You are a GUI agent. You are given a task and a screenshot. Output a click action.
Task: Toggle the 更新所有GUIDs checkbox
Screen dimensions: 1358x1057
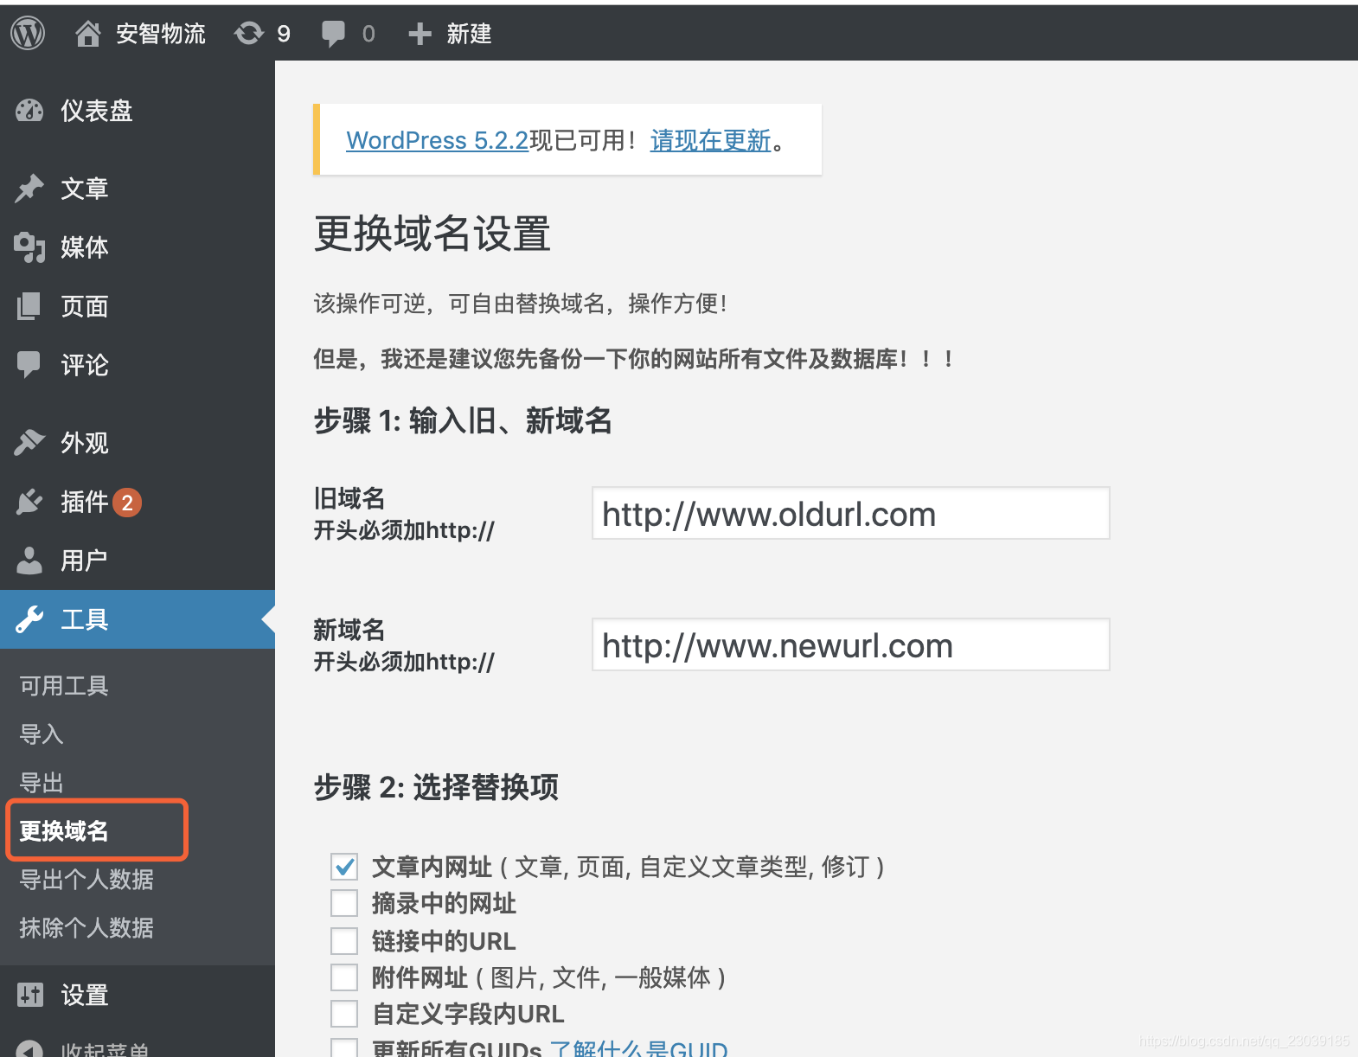(x=344, y=1047)
